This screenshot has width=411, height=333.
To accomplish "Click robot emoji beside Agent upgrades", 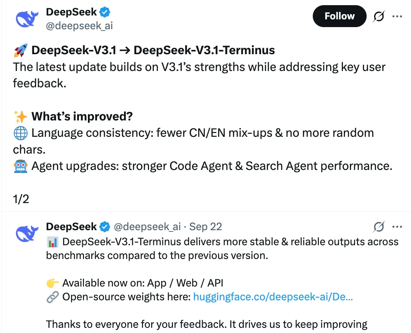I will (20, 166).
